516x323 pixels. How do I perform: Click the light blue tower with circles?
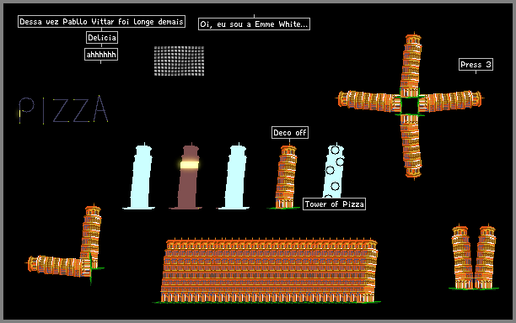(333, 171)
